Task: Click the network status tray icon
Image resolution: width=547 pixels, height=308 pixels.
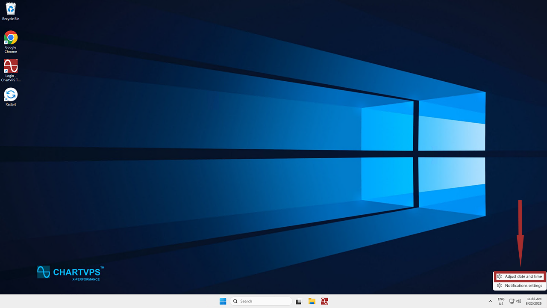Action: pos(512,301)
